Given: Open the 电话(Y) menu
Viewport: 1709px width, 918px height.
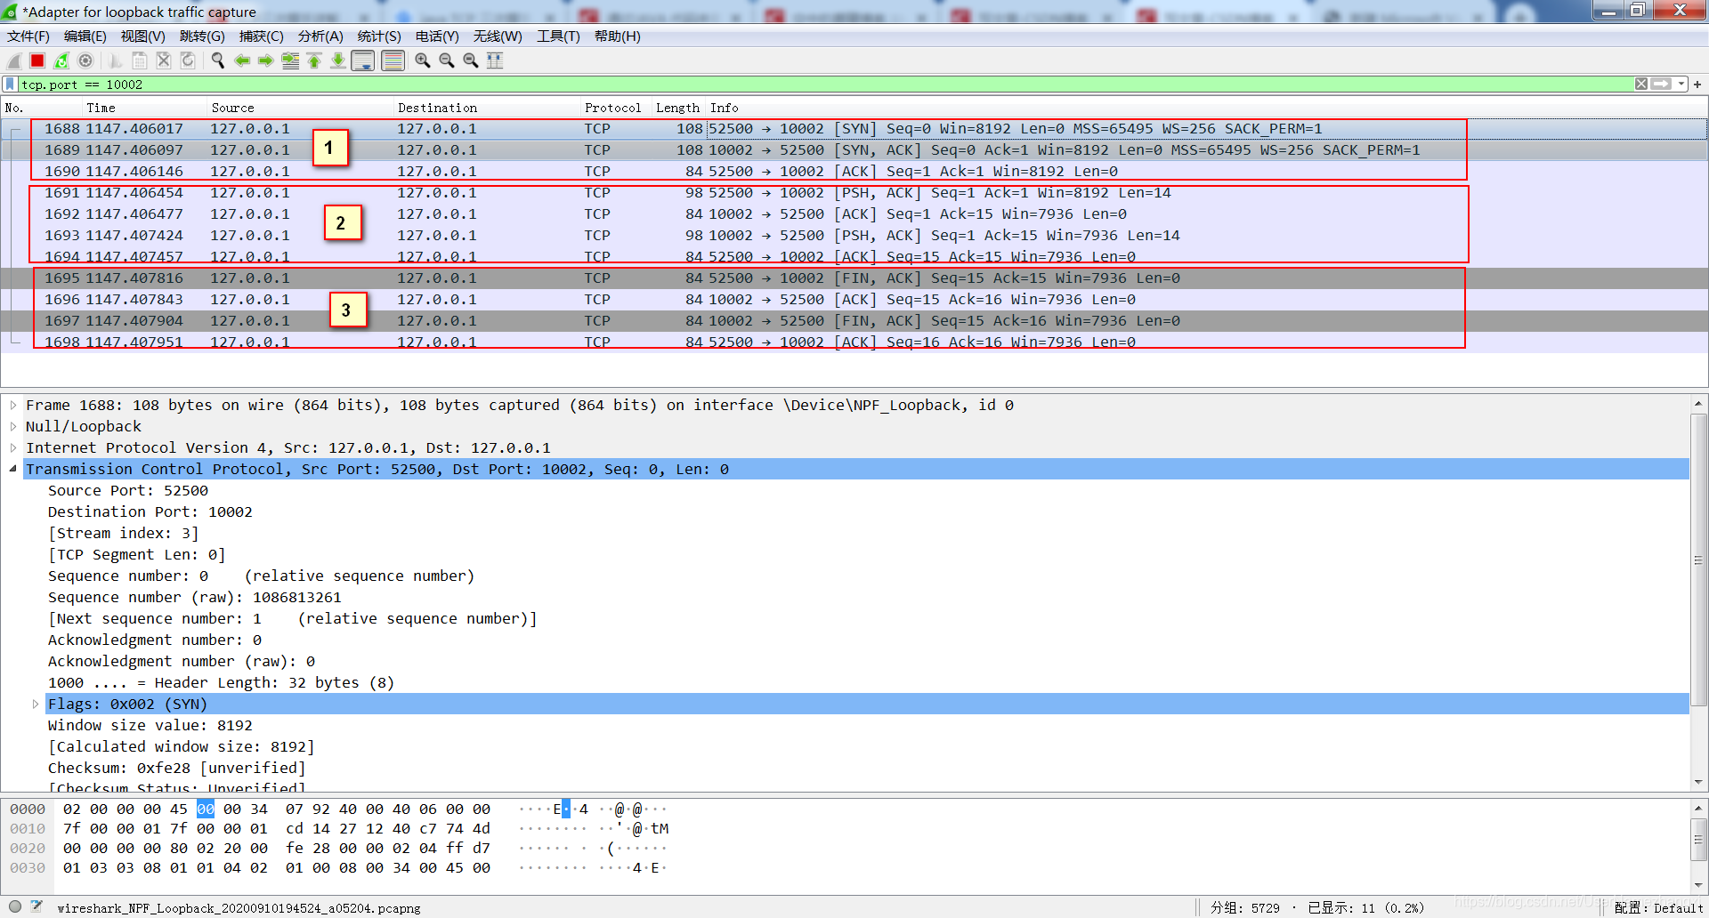Looking at the screenshot, I should (437, 36).
